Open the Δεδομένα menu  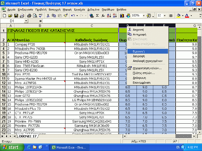coord(93,10)
